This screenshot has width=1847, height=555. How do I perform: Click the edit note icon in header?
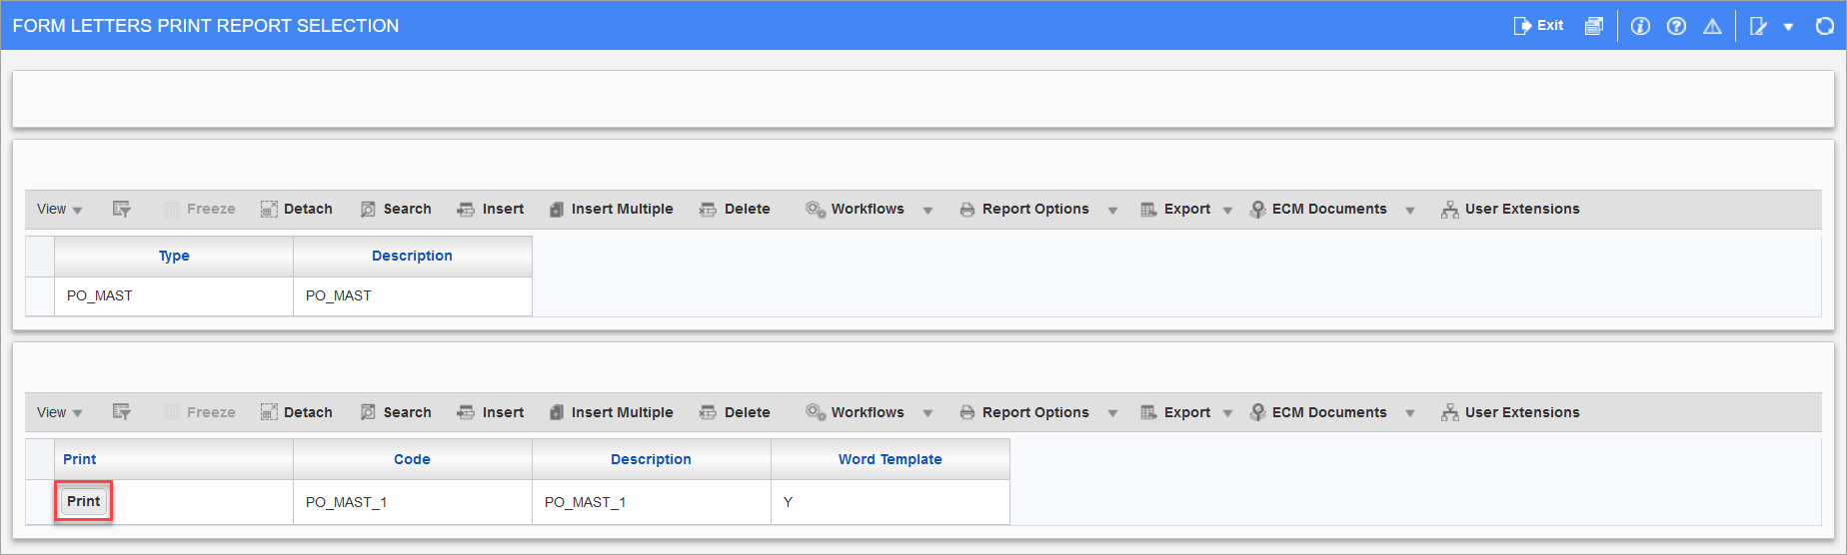click(1758, 26)
